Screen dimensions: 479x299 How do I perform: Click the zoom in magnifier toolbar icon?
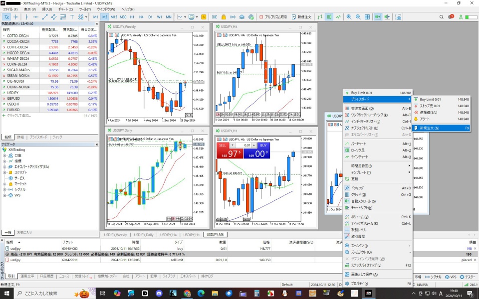click(349, 17)
